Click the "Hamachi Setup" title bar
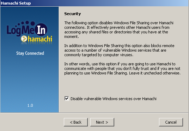 tap(94, 3)
